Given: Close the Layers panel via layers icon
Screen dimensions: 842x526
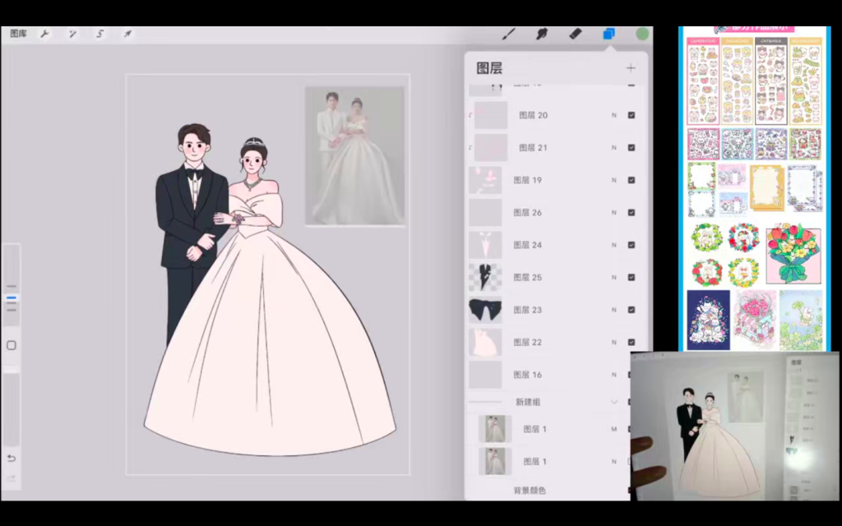Looking at the screenshot, I should pyautogui.click(x=609, y=34).
